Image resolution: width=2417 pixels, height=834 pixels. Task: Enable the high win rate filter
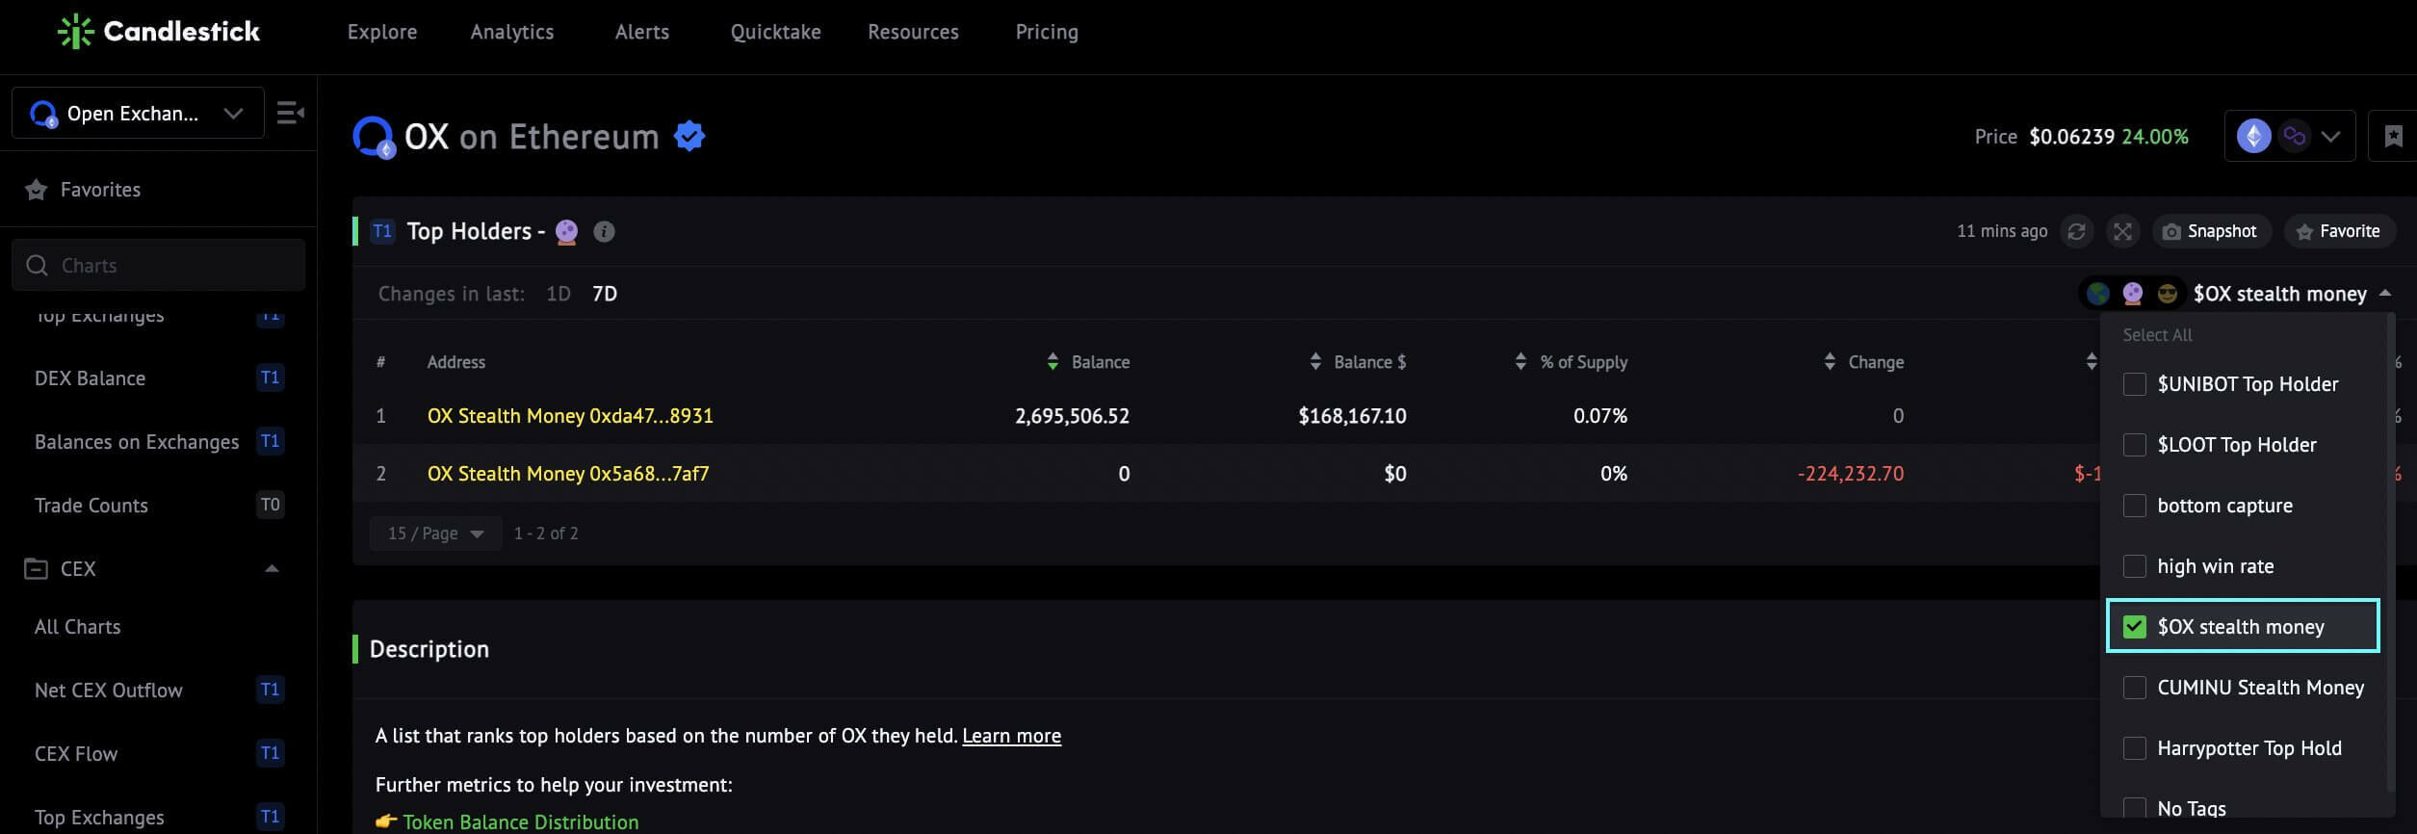pyautogui.click(x=2135, y=566)
